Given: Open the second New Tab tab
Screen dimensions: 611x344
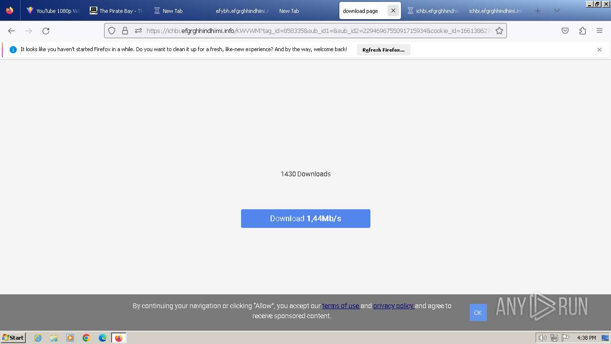Looking at the screenshot, I should pyautogui.click(x=289, y=11).
